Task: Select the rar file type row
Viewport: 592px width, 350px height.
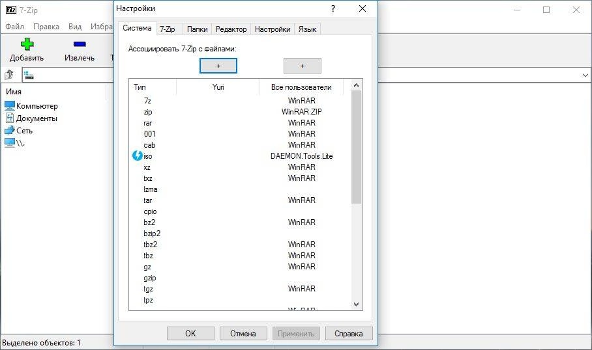Action: pyautogui.click(x=240, y=123)
